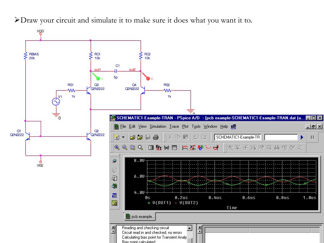The image size is (324, 243).
Task: Click the Edit Simulation Settings pin icon
Action: [x=115, y=161]
